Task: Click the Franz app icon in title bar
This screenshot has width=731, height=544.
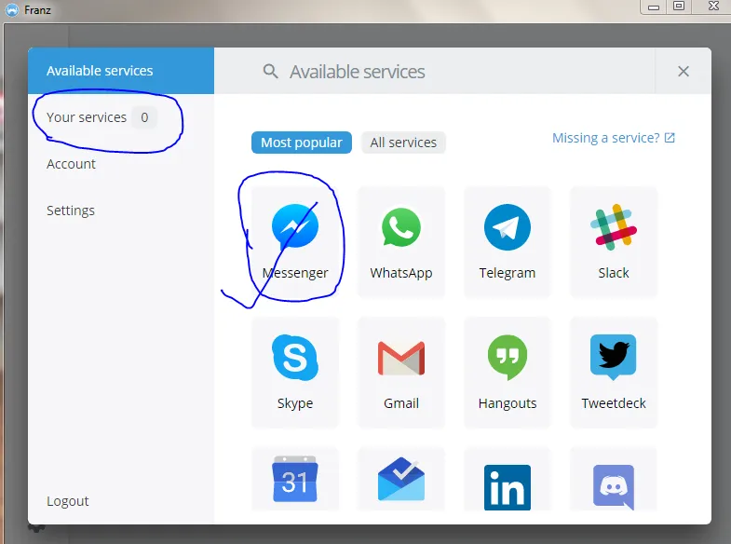Action: point(12,9)
